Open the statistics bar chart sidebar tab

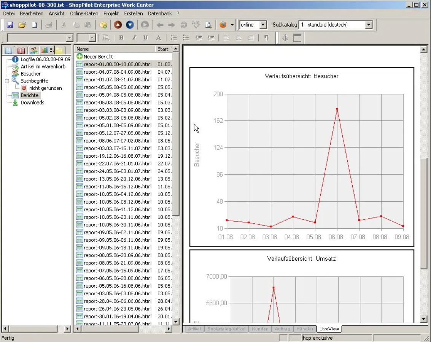pyautogui.click(x=45, y=50)
